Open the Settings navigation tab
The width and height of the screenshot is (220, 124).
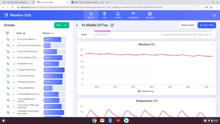(x=150, y=15)
